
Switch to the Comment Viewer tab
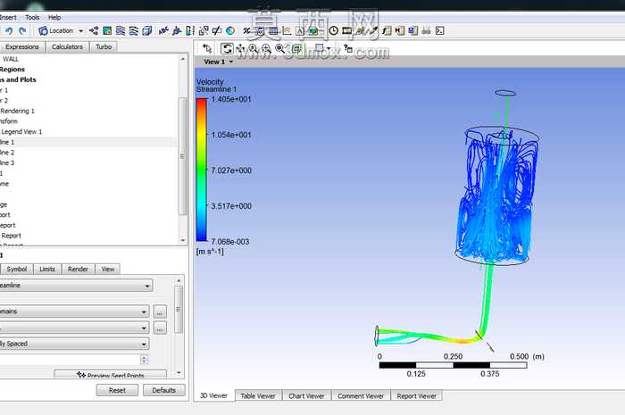[x=361, y=395]
